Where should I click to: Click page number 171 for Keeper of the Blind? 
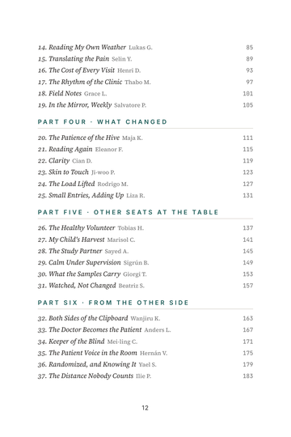(248, 342)
